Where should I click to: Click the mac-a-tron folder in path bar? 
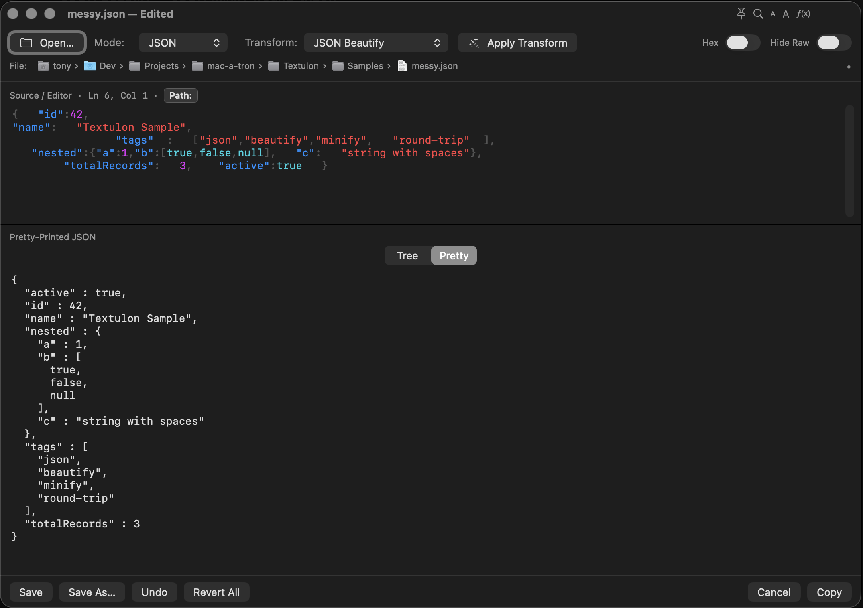(x=223, y=66)
